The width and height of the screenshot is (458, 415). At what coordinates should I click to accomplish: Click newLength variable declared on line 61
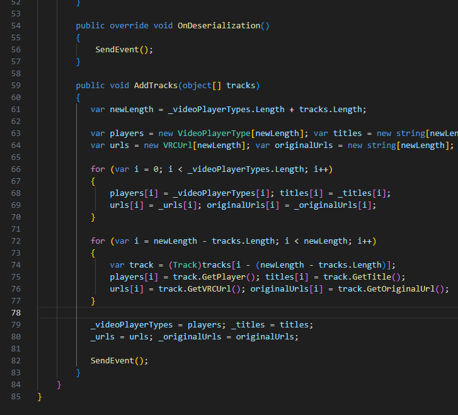coord(131,110)
